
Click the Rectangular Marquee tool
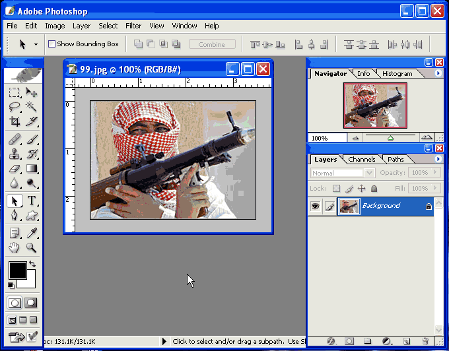pos(15,92)
